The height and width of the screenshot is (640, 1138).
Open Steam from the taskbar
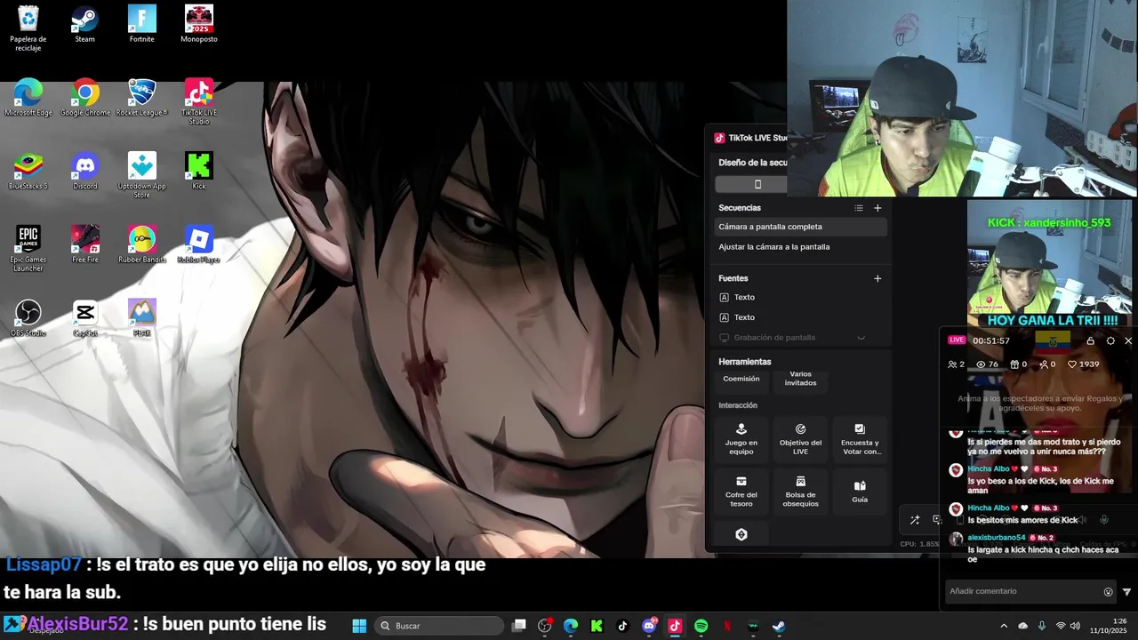point(779,626)
